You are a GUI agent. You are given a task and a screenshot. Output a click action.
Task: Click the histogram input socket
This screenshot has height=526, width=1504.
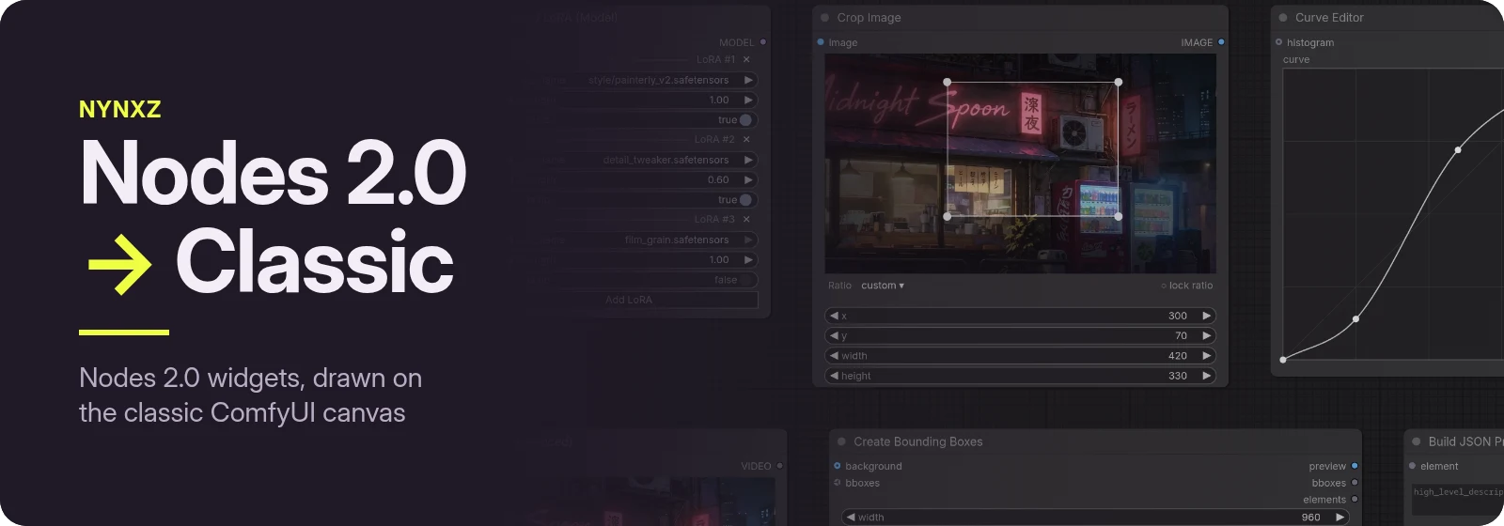(x=1278, y=42)
